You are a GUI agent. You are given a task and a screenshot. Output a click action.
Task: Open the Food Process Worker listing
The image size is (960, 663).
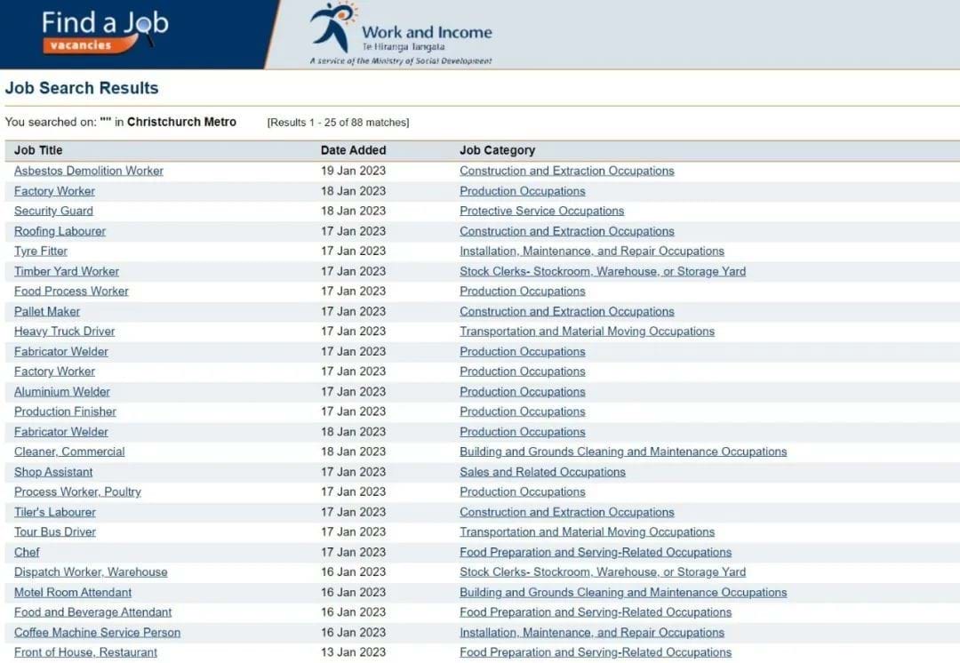[72, 291]
